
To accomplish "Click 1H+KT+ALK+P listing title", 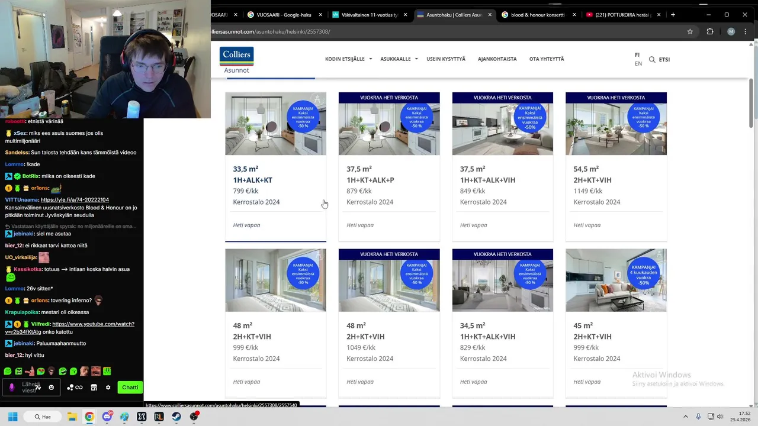I will (370, 180).
